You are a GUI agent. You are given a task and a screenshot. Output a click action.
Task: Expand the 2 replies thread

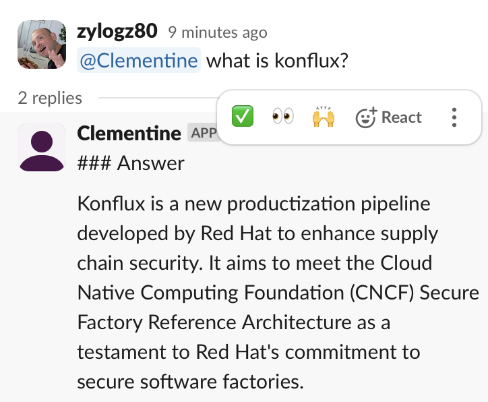tap(50, 98)
